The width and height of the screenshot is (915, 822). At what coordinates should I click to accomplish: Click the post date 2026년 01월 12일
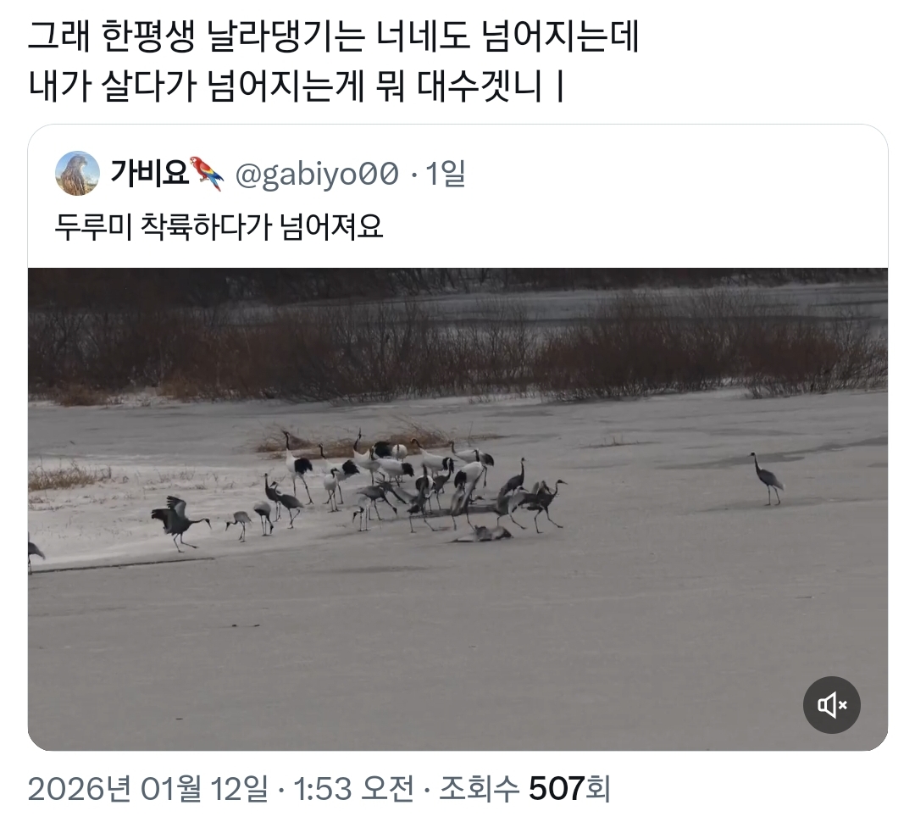147,789
